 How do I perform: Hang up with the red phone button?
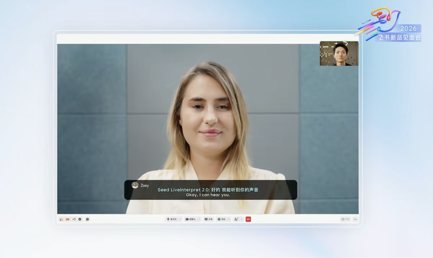coord(248,219)
